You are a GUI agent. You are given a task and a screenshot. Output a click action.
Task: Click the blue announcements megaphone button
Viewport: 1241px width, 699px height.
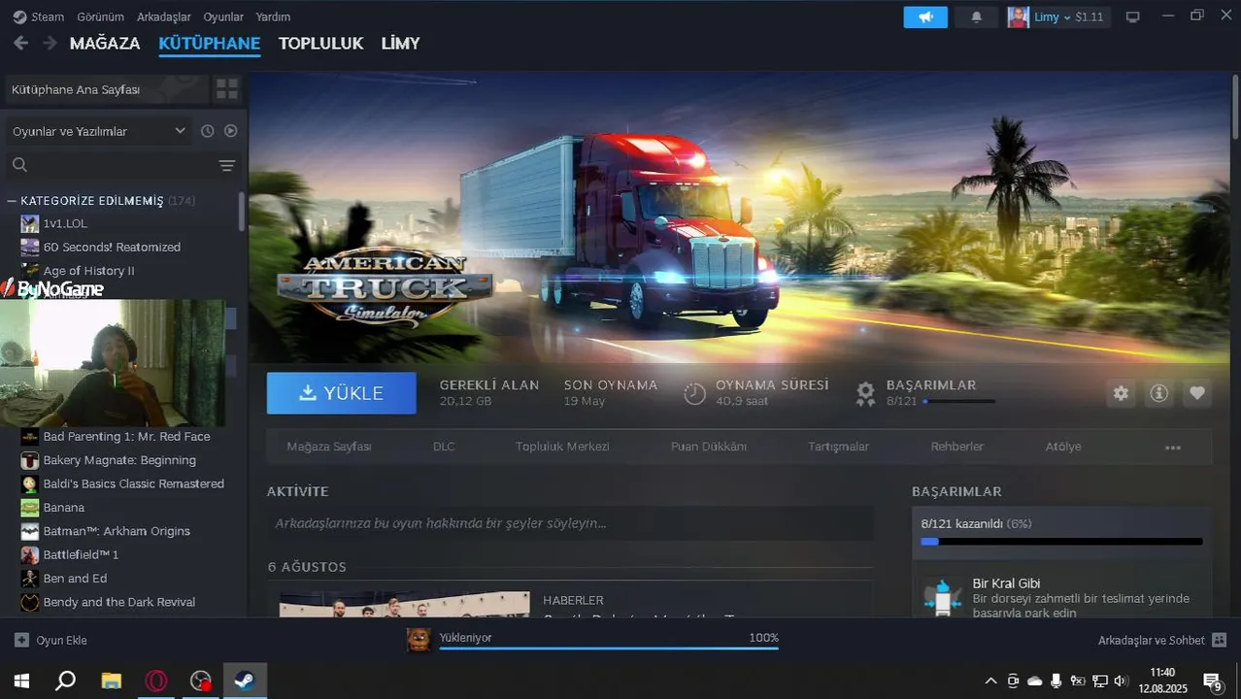click(925, 17)
